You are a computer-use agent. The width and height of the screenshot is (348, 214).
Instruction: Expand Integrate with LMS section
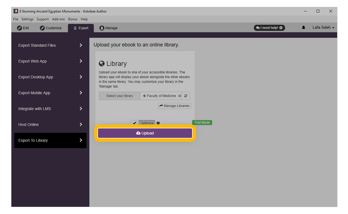(50, 109)
